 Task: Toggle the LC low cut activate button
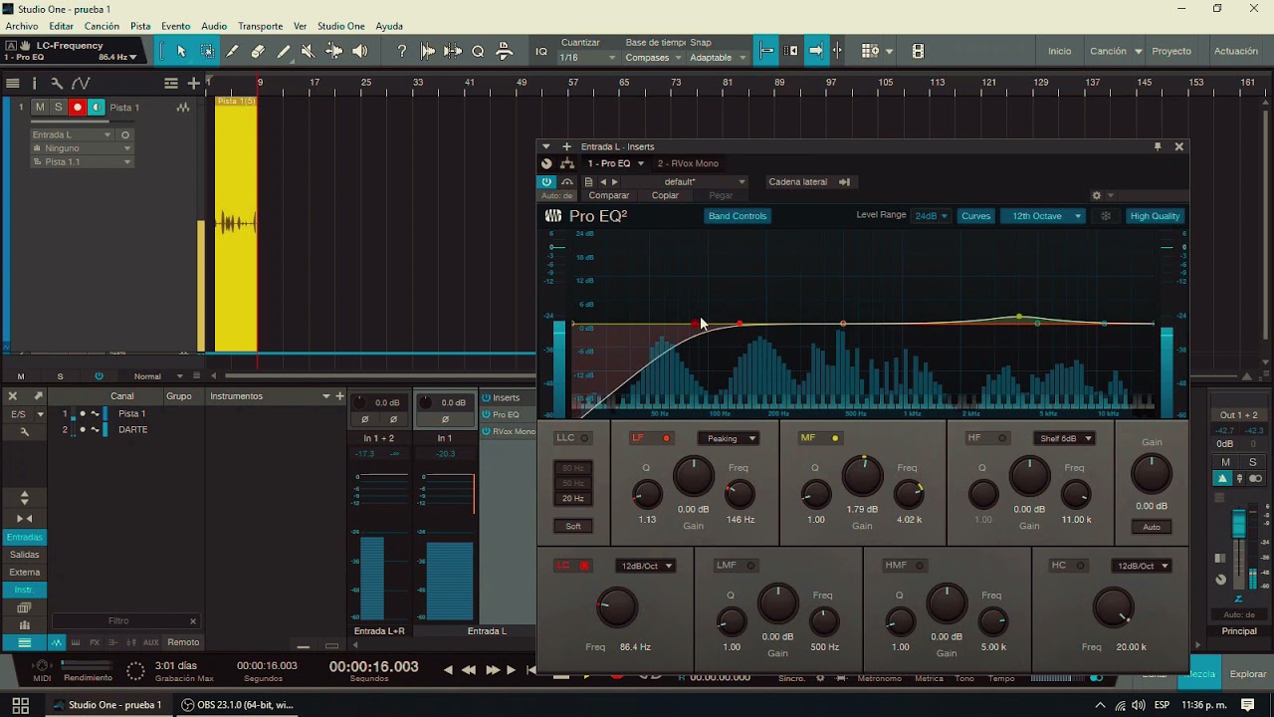(x=584, y=566)
